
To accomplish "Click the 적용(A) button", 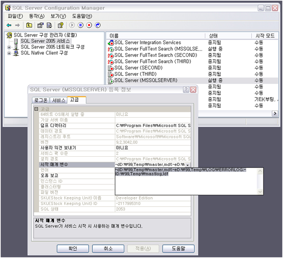I will tap(143, 249).
